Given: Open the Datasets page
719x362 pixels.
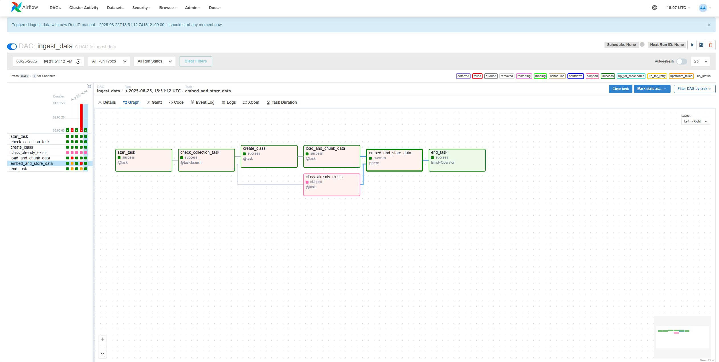Looking at the screenshot, I should pyautogui.click(x=115, y=8).
